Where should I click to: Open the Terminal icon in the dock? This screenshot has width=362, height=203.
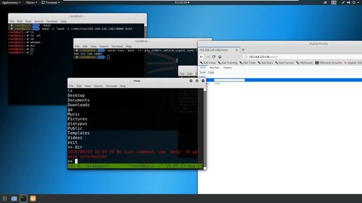(23, 198)
